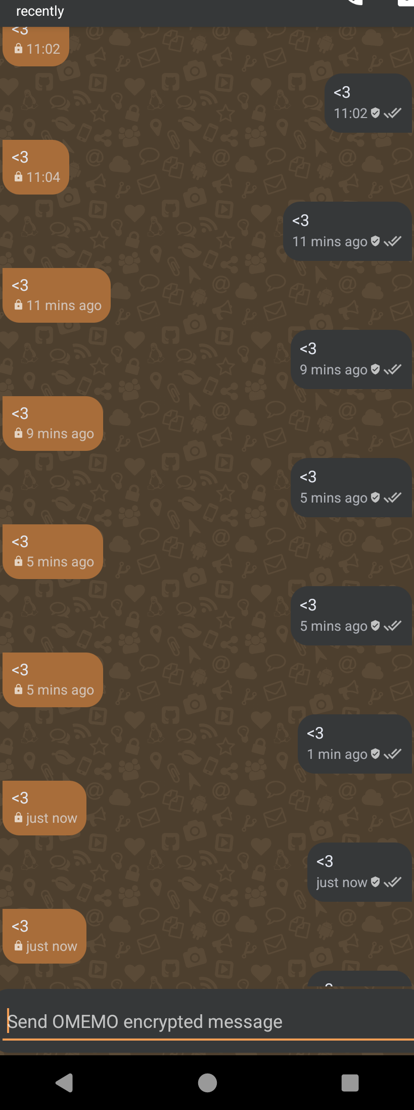Tap the shield icon on the sent 11 mins ago message
The height and width of the screenshot is (1110, 414).
[x=375, y=241]
